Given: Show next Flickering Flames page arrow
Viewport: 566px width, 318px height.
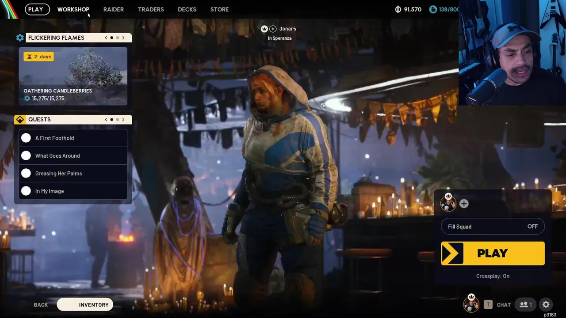Looking at the screenshot, I should pyautogui.click(x=123, y=38).
